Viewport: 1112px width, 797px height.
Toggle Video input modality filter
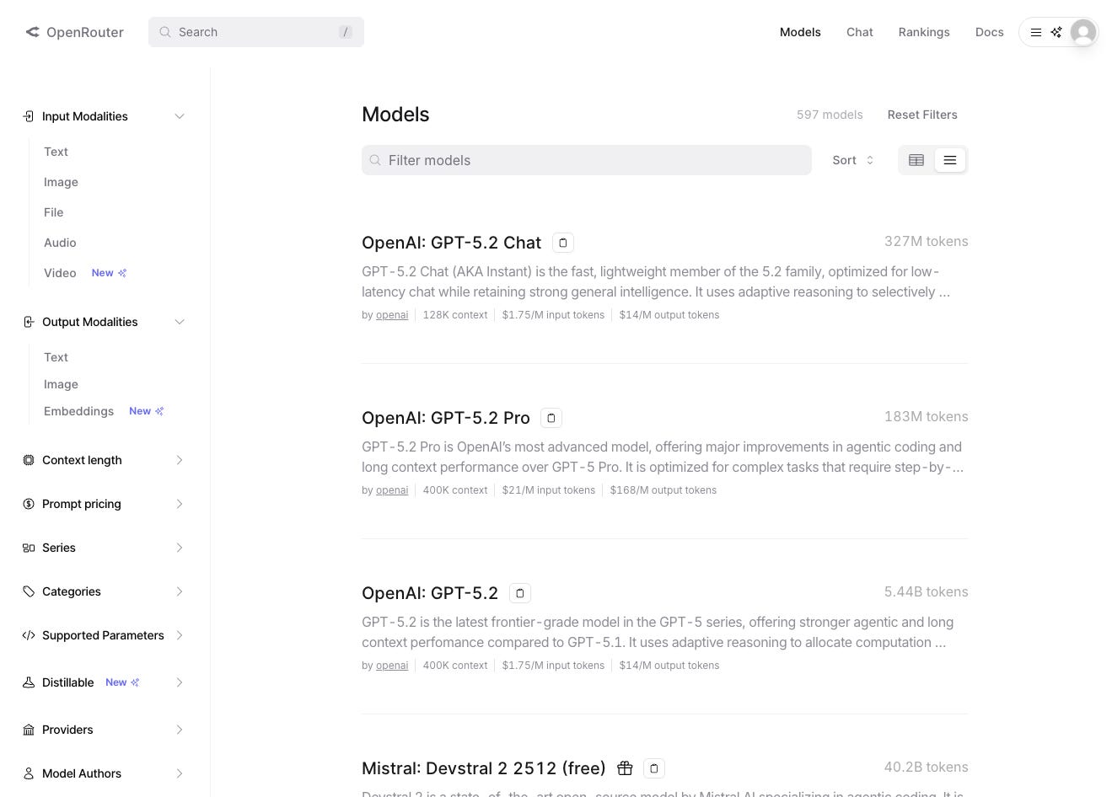60,273
